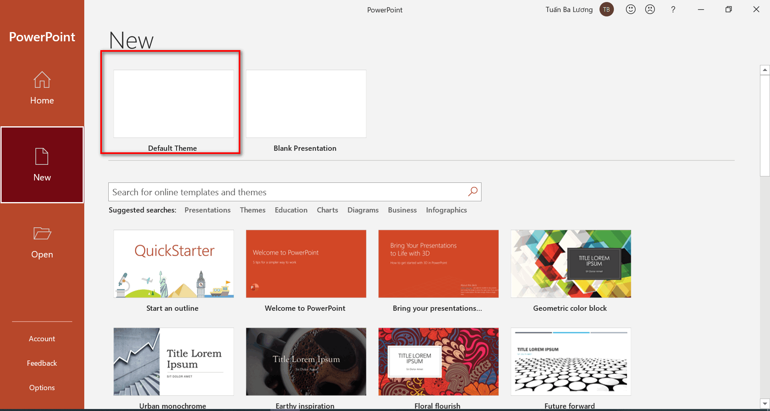Open the Home page in sidebar
The image size is (770, 411).
click(42, 88)
